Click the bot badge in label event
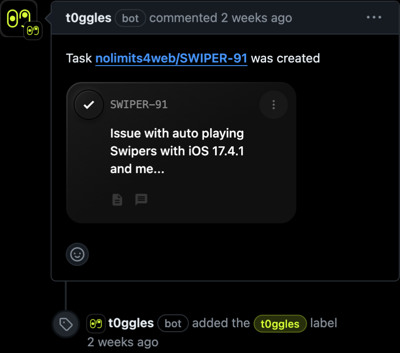 pos(173,323)
